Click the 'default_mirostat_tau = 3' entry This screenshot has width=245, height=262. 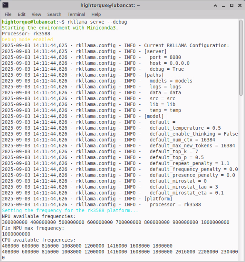coord(184,187)
